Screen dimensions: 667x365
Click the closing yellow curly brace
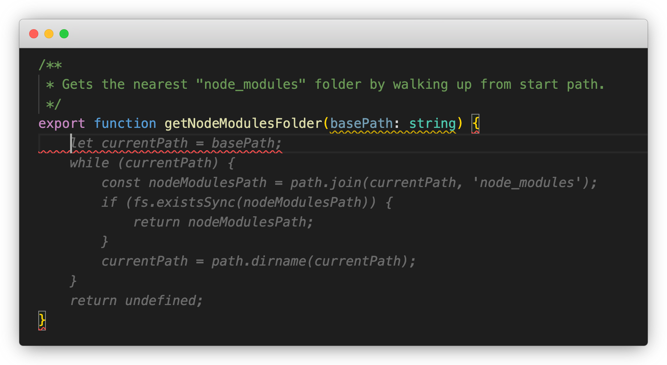click(x=42, y=319)
